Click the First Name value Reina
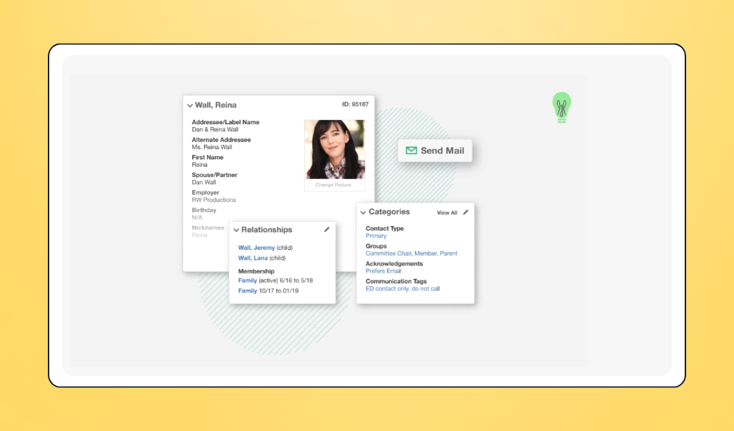 click(199, 165)
